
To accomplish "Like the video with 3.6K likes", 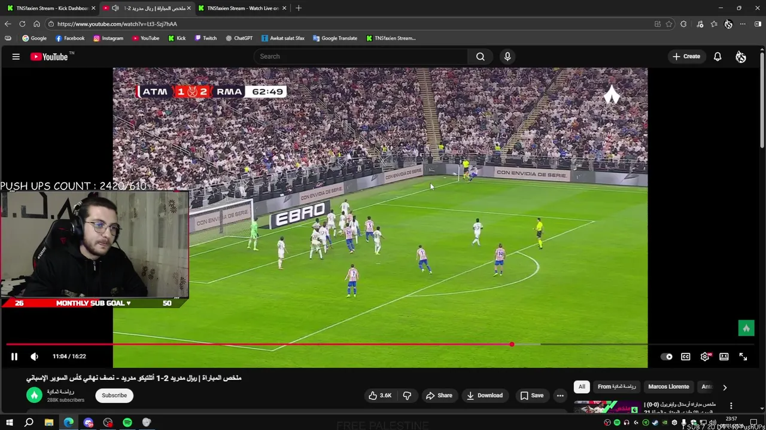I will click(380, 395).
